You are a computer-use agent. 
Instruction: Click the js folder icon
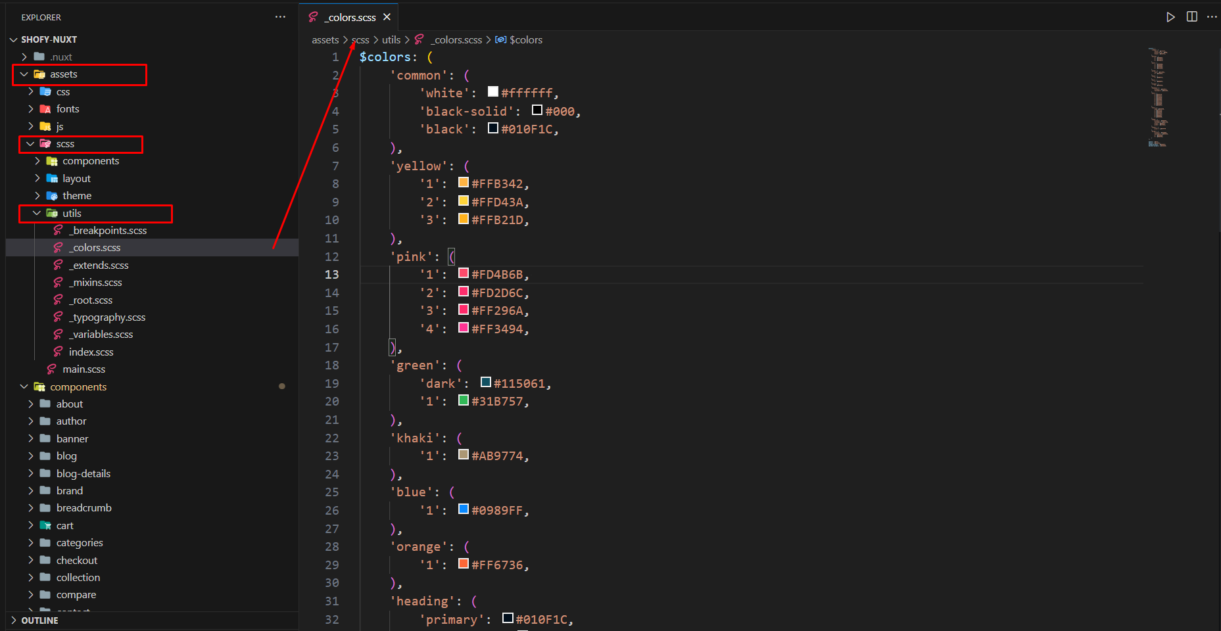pyautogui.click(x=45, y=126)
